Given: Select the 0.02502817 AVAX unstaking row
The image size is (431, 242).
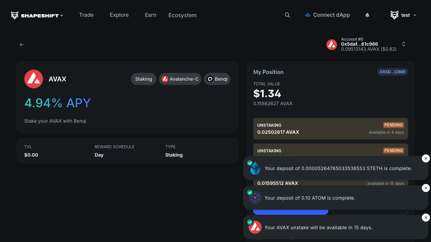Looking at the screenshot, I should coord(330,129).
